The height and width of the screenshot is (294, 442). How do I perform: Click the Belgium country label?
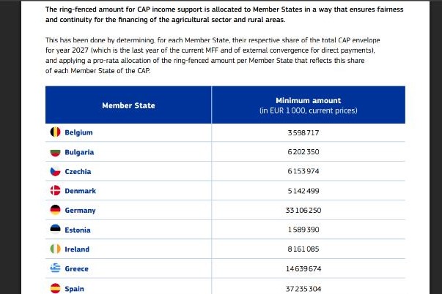[x=78, y=132]
